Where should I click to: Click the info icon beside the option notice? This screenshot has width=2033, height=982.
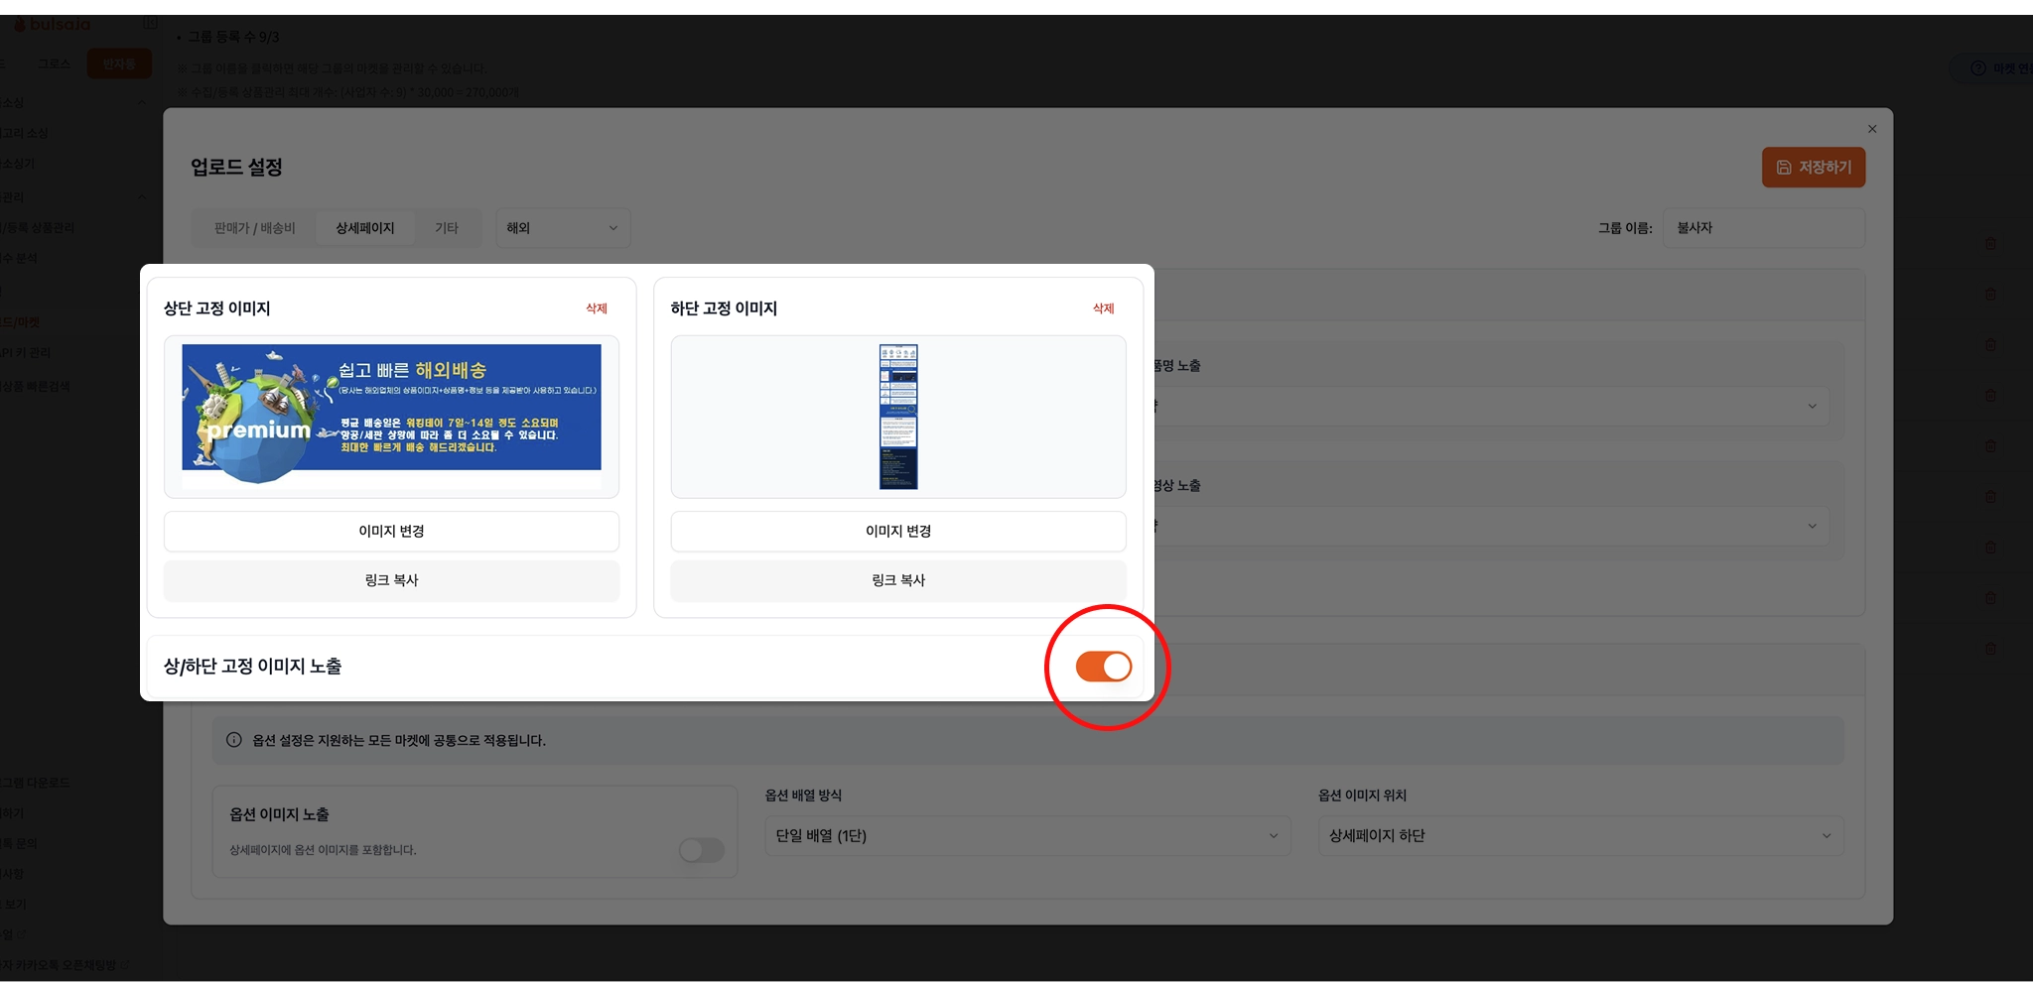click(234, 740)
